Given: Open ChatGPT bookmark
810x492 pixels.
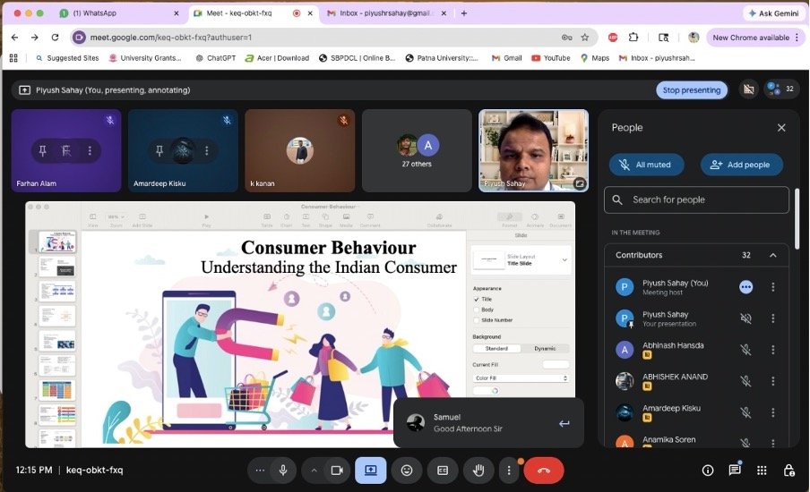Looking at the screenshot, I should [x=216, y=58].
